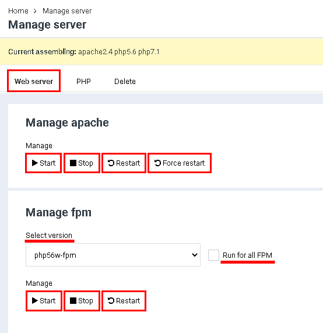This screenshot has height=333, width=323.
Task: Click the Manage apache heading
Action: (67, 122)
